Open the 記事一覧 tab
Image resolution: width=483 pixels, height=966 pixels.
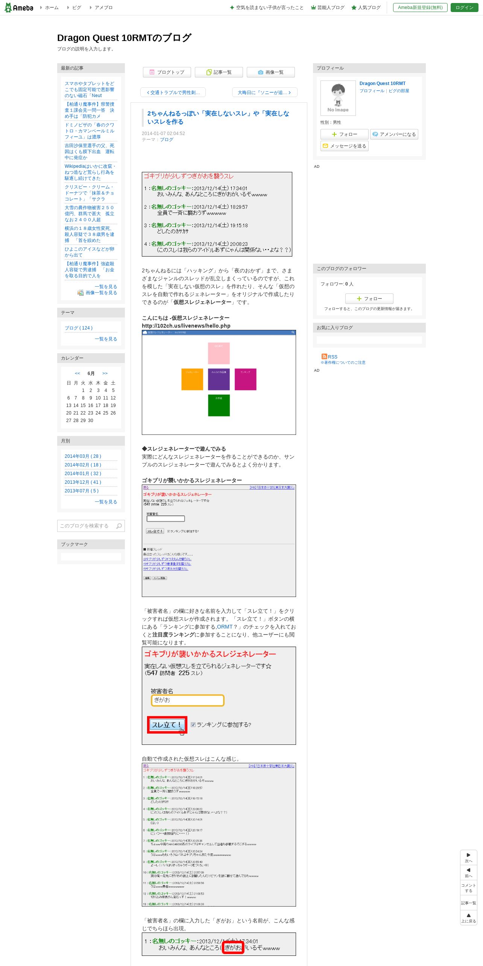219,72
